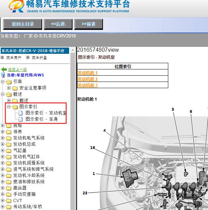Screen dimensions: 208x210
Task: Collapse the top-level 概述 node
Action: click(2, 94)
